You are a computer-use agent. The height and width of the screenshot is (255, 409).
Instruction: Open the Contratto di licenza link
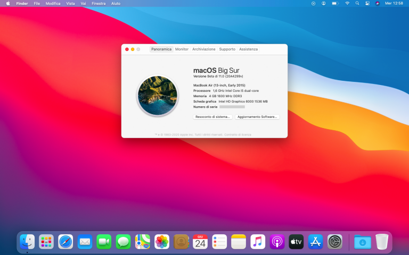[238, 135]
